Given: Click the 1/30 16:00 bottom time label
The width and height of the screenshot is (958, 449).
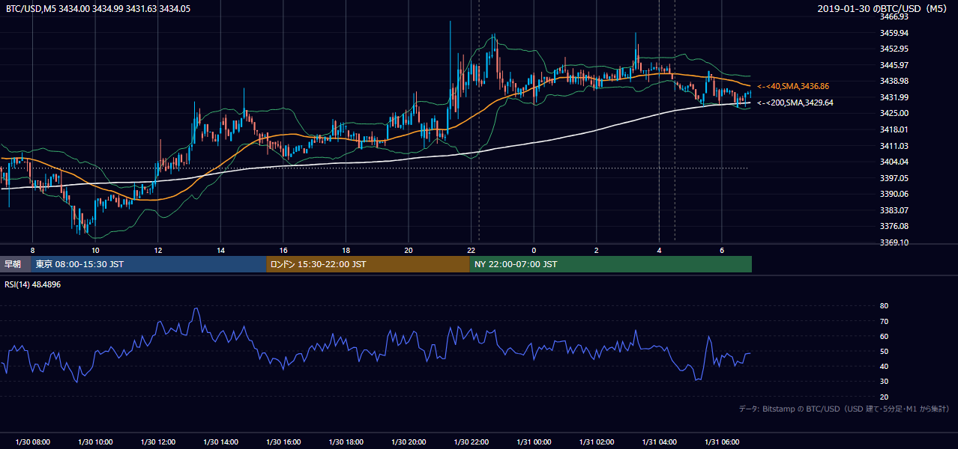Looking at the screenshot, I should tap(283, 442).
